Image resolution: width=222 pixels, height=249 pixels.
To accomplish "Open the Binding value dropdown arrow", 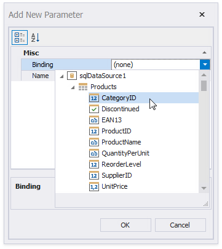I will tap(205, 65).
